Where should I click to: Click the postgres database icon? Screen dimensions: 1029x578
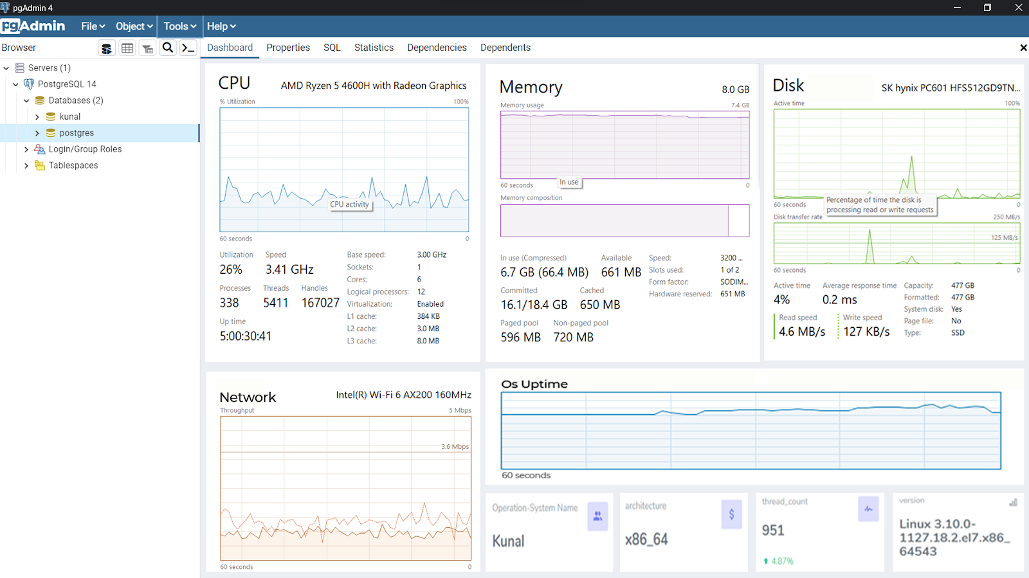[x=51, y=132]
